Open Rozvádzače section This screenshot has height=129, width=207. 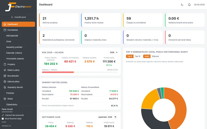[x=18, y=76]
